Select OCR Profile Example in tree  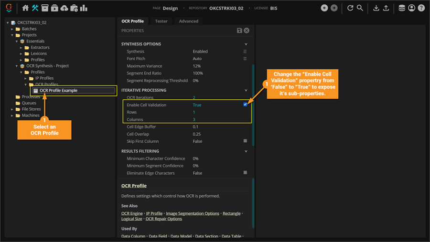[58, 90]
